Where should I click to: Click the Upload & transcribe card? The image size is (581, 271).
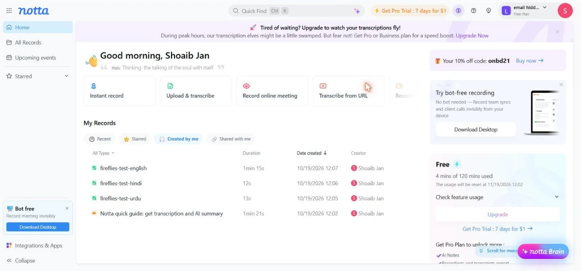click(196, 91)
